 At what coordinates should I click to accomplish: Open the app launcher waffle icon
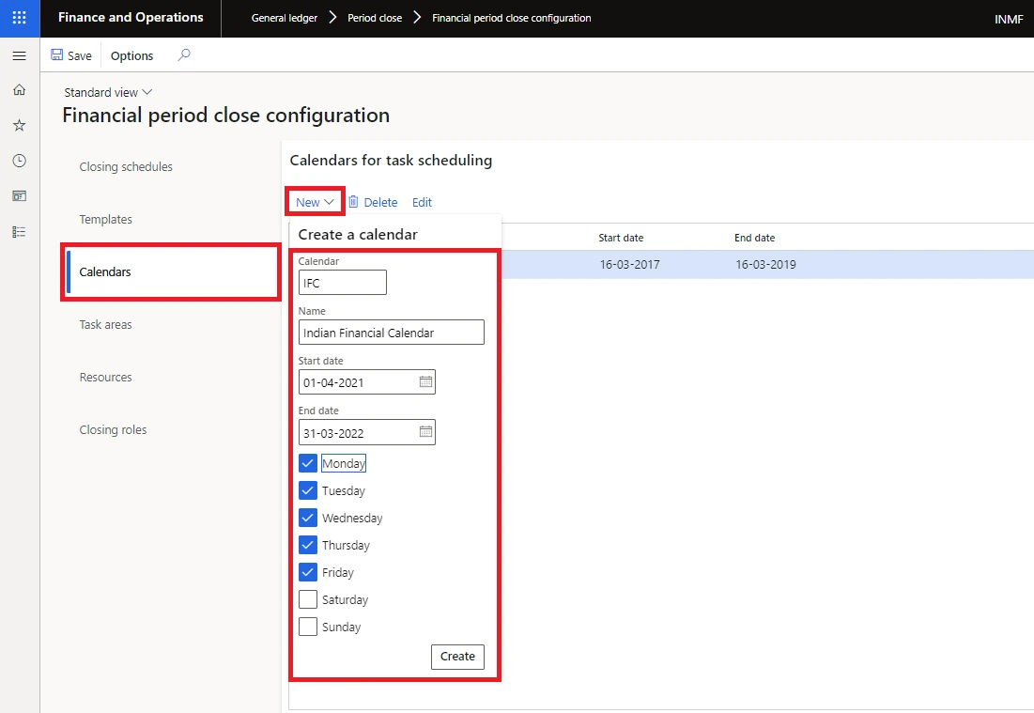19,18
